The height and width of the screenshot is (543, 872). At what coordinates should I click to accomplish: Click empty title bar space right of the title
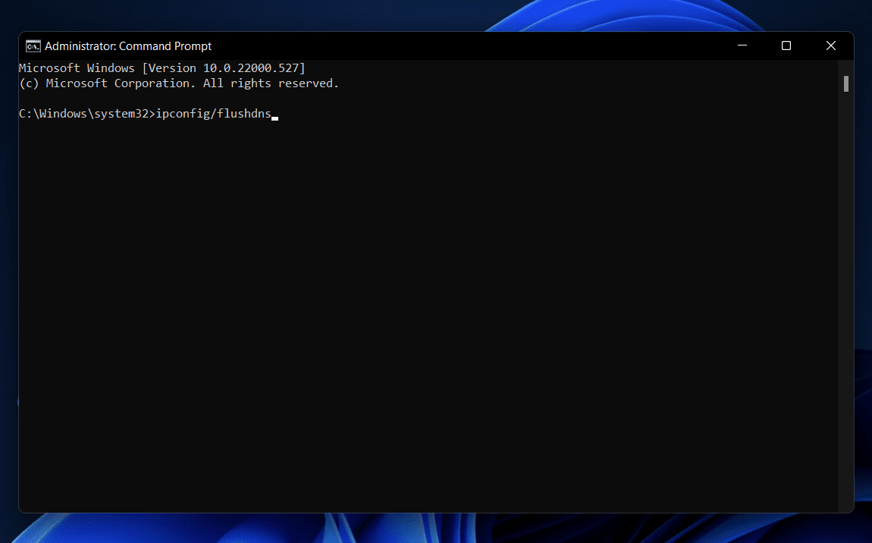click(455, 46)
